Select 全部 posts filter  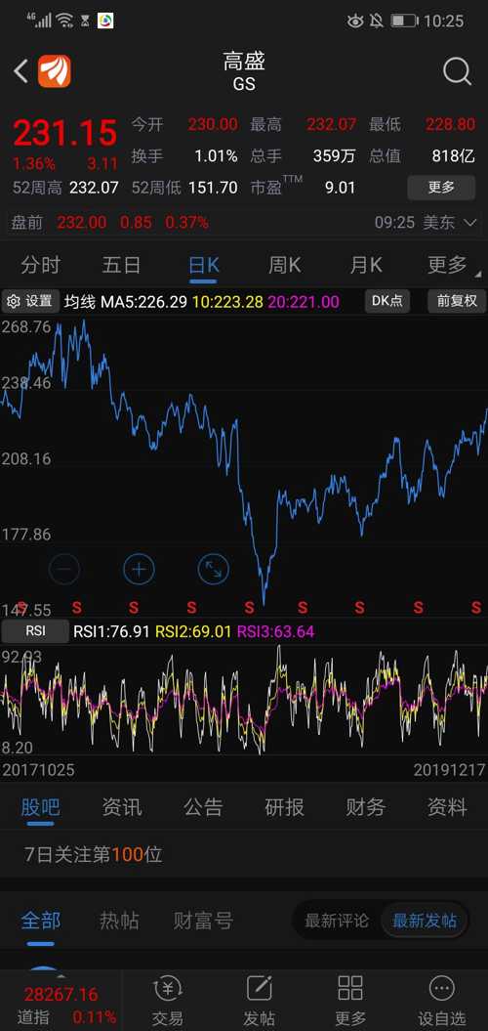(40, 921)
